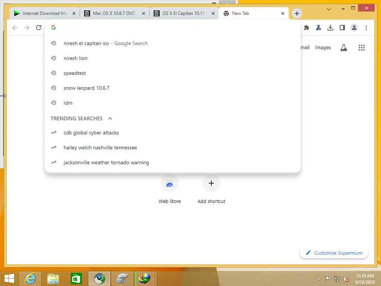This screenshot has height=286, width=381.
Task: Click the Customise Supermium button
Action: click(x=334, y=253)
